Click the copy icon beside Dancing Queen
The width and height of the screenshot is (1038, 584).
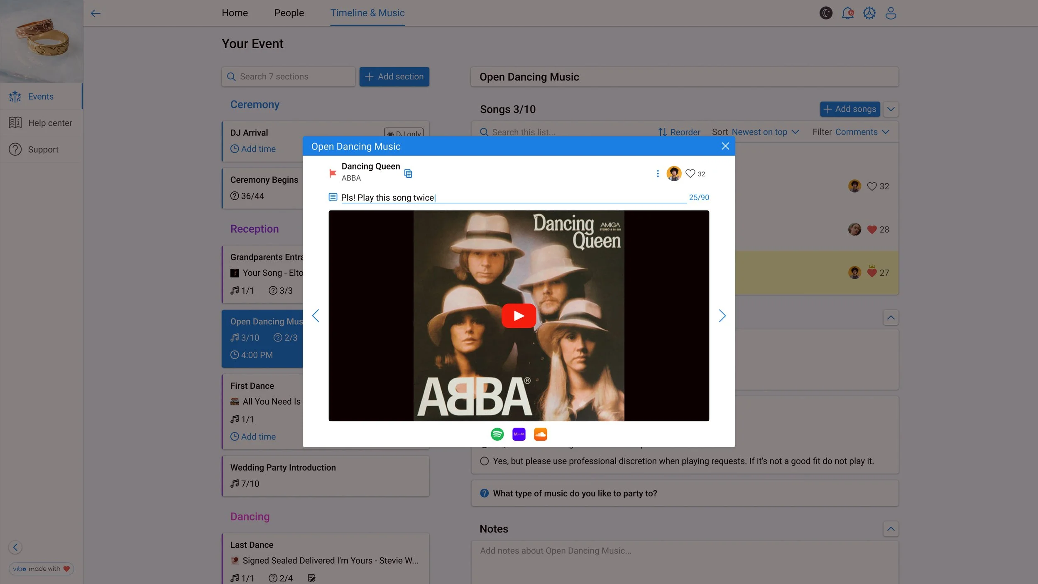(x=408, y=174)
